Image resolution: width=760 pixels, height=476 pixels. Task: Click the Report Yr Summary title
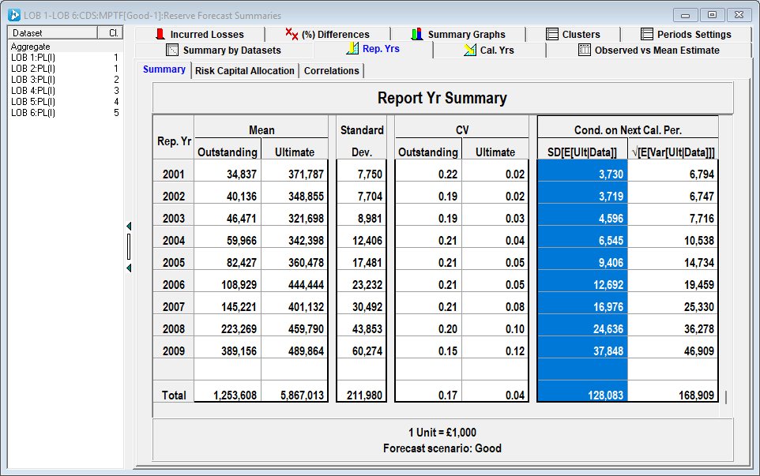(x=442, y=98)
